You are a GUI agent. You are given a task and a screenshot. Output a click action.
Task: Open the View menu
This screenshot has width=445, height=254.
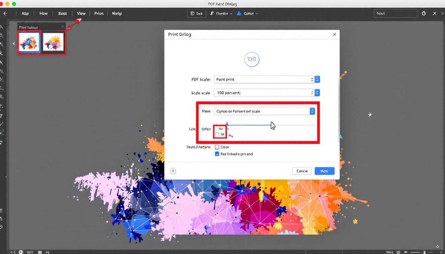[x=81, y=14]
